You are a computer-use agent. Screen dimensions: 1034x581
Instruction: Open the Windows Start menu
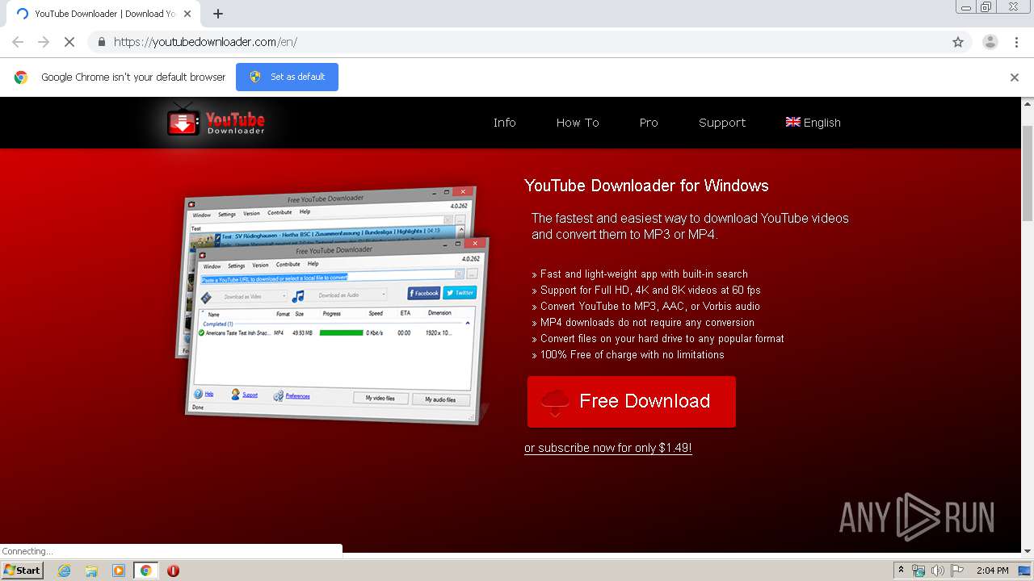[x=22, y=571]
